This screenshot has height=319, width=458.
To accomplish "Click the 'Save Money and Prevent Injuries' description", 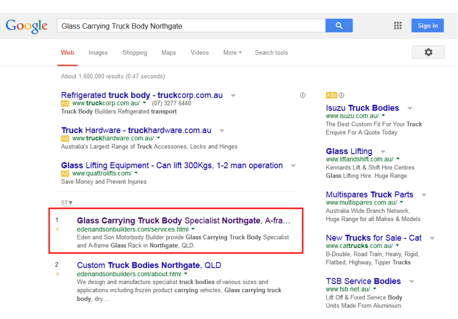I will [104, 182].
